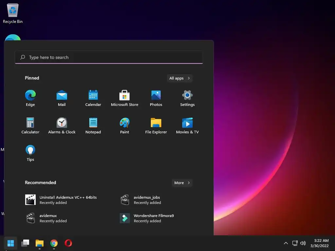Open the Calendar app
335x251 pixels.
93,98
